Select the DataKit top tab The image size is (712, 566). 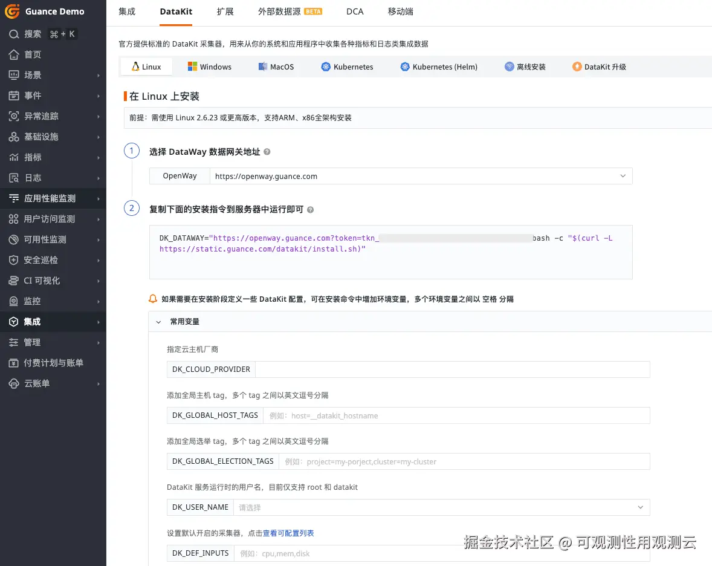176,11
